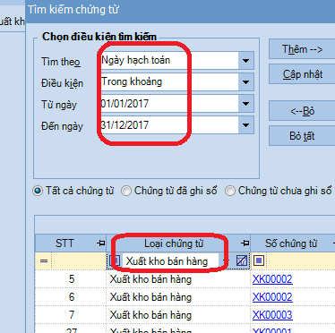Open voucher link XK00002 in row 6
The height and width of the screenshot is (333, 335).
click(272, 297)
